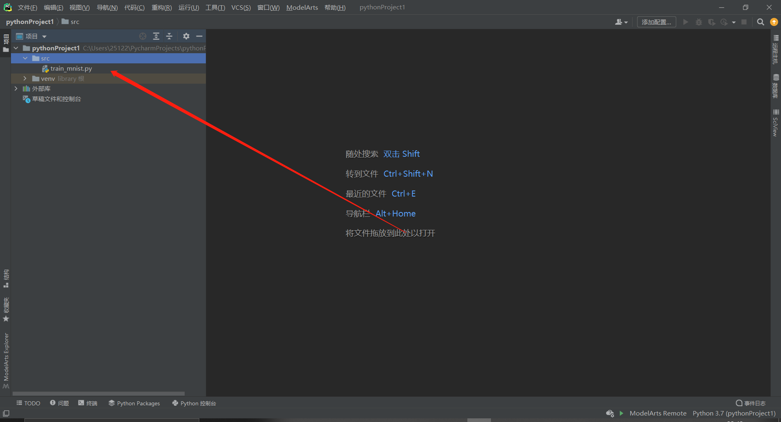Toggle the project side tab
781x422 pixels.
(x=6, y=43)
